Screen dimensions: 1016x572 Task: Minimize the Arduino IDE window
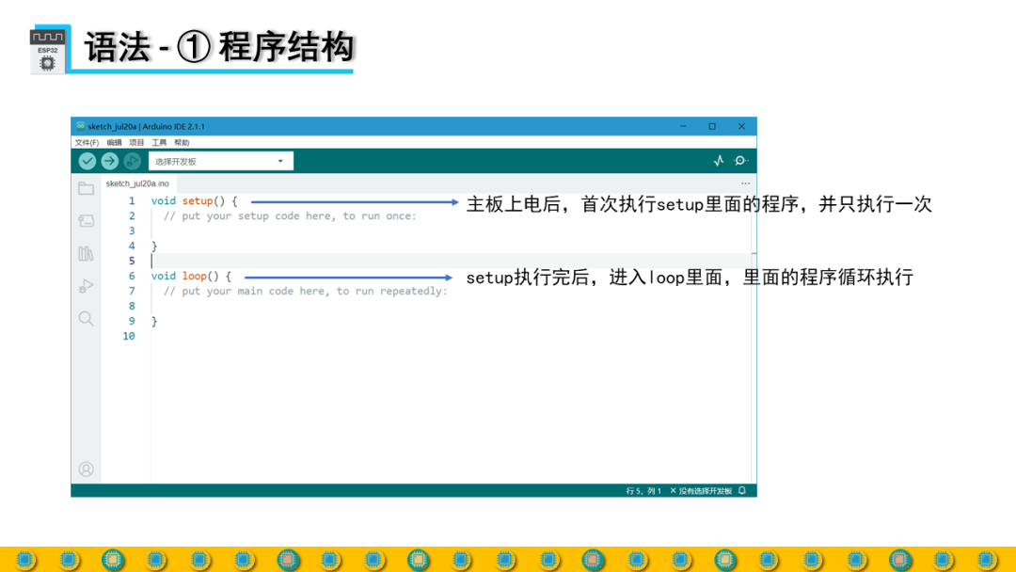(683, 126)
